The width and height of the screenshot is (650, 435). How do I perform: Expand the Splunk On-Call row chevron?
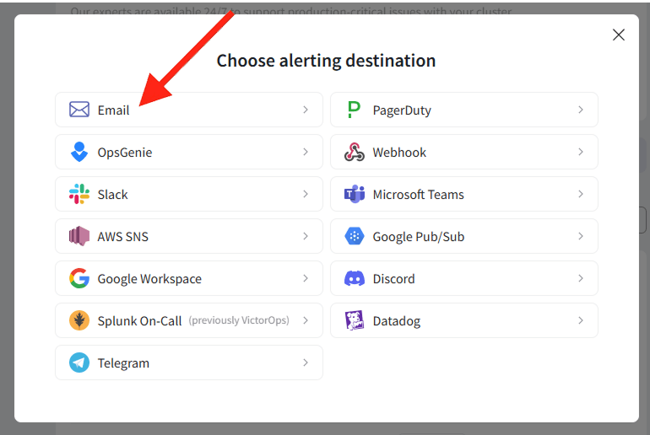click(x=306, y=320)
